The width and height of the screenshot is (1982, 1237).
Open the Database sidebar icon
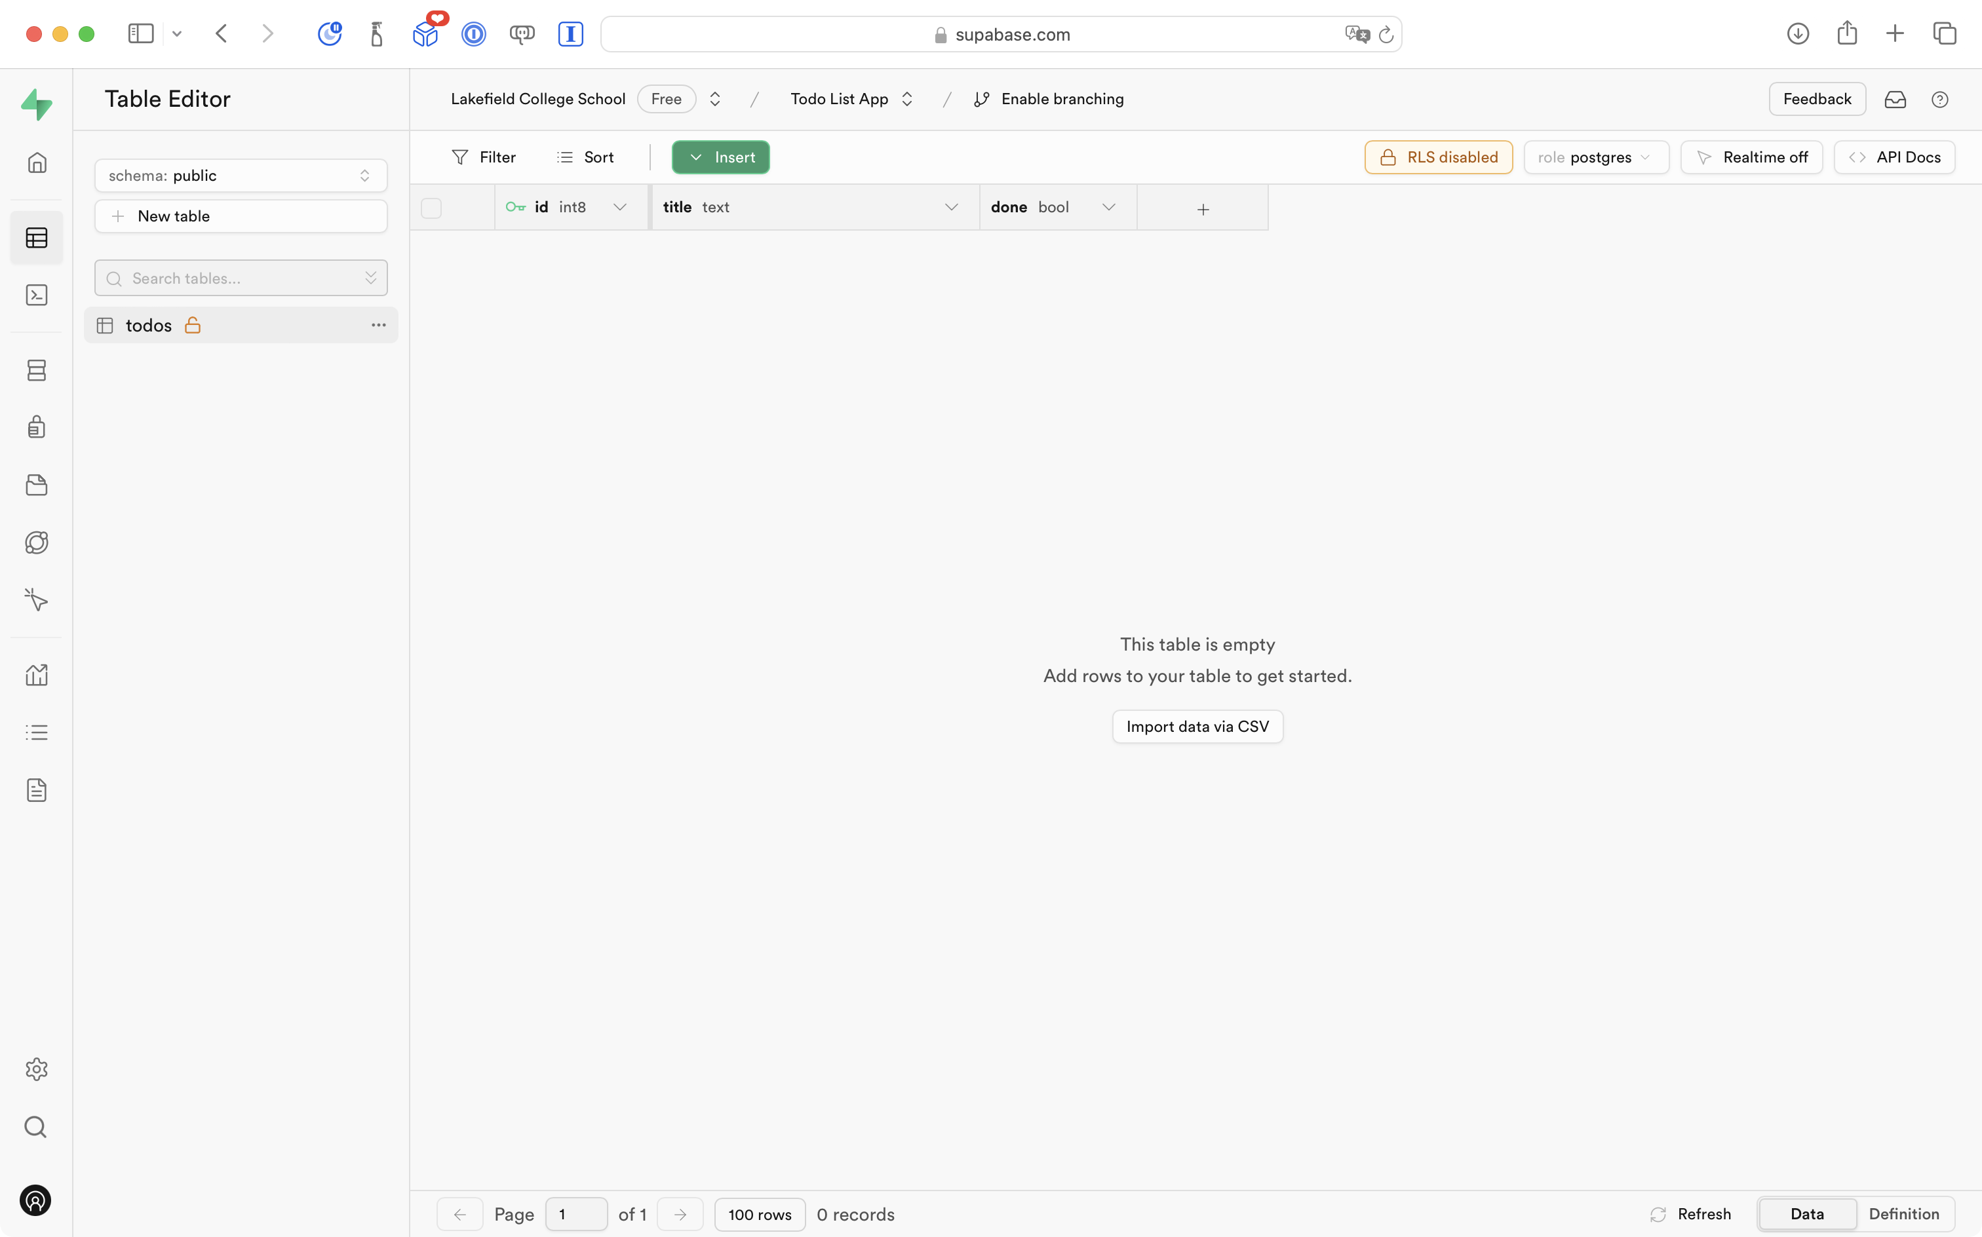point(37,371)
